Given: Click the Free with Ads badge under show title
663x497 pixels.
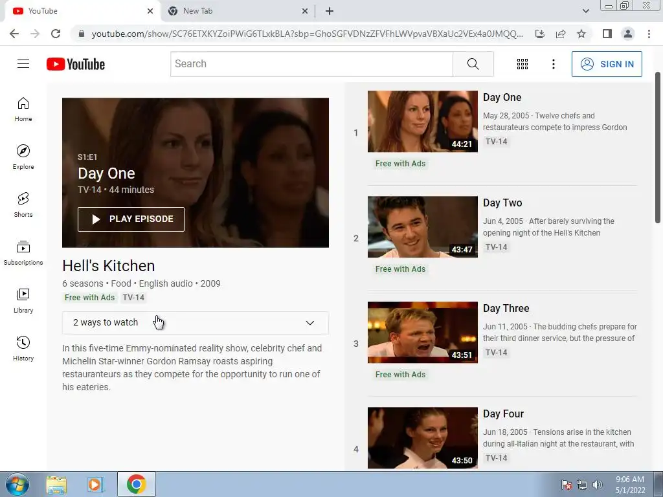Looking at the screenshot, I should [89, 297].
